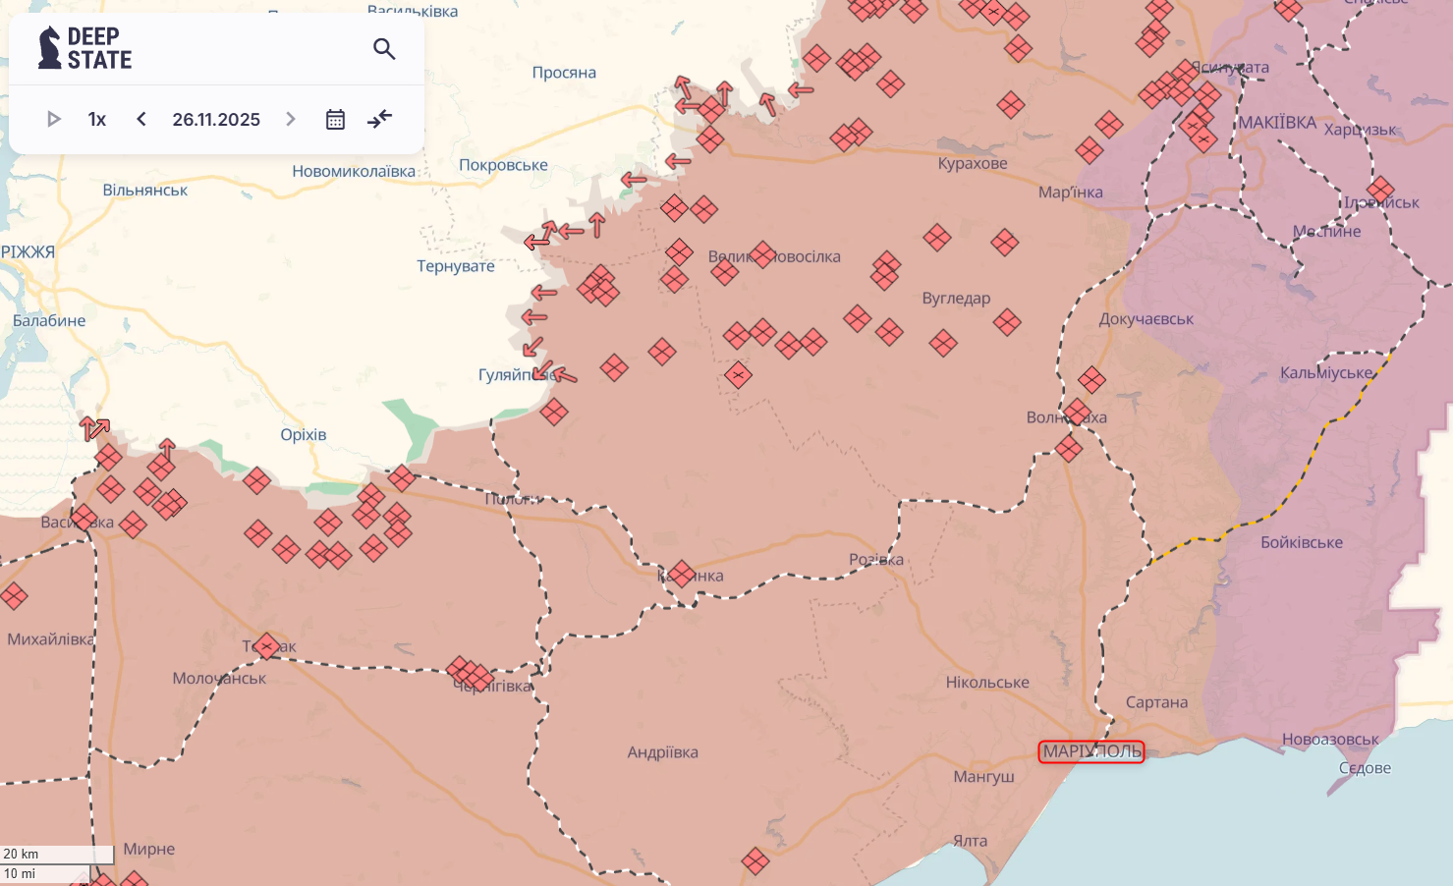Image resolution: width=1453 pixels, height=886 pixels.
Task: Click the unit marker south of Ялта
Action: (755, 861)
